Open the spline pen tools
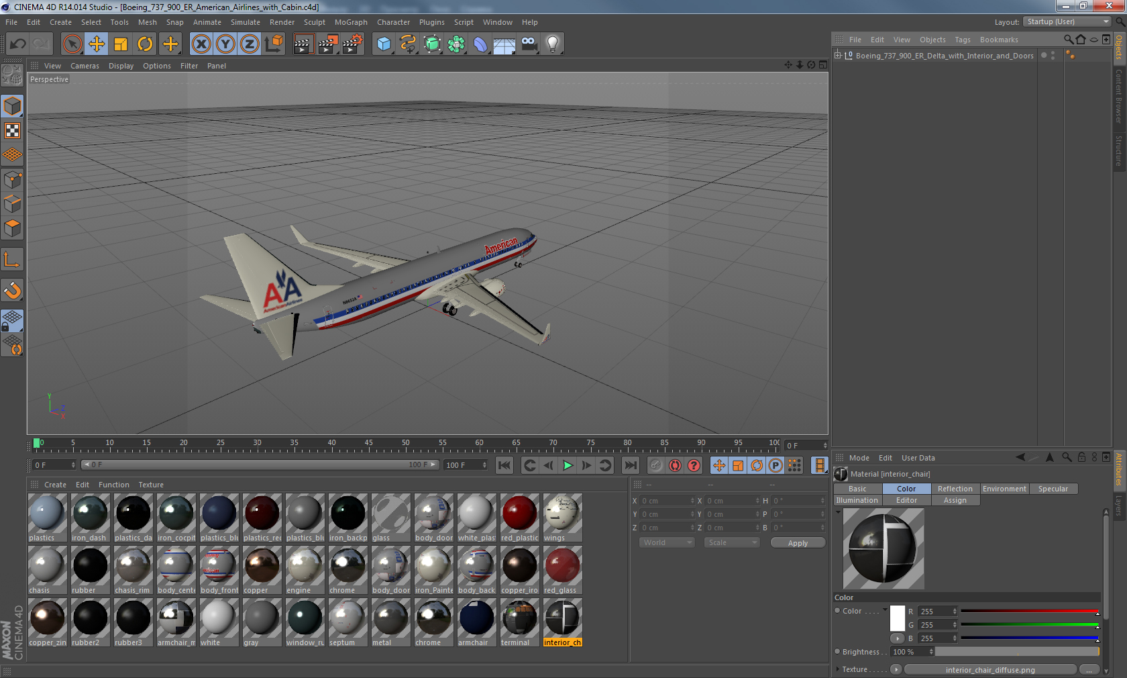Screen dimensions: 1127x678 point(408,44)
